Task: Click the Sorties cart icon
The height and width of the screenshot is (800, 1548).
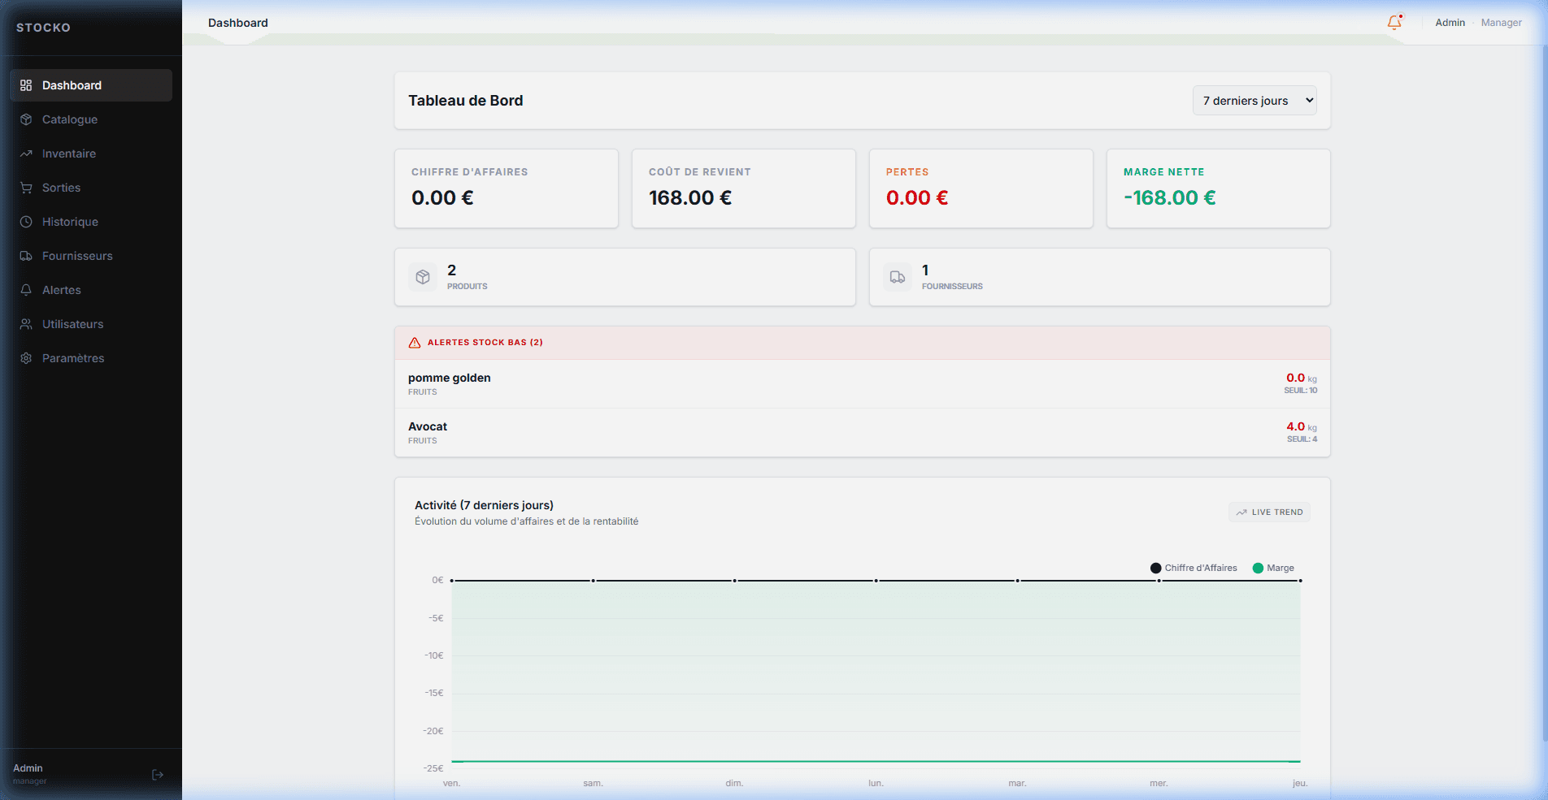Action: tap(26, 188)
